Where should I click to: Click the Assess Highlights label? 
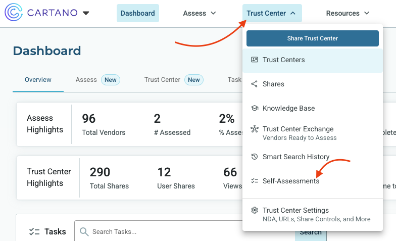coord(45,124)
